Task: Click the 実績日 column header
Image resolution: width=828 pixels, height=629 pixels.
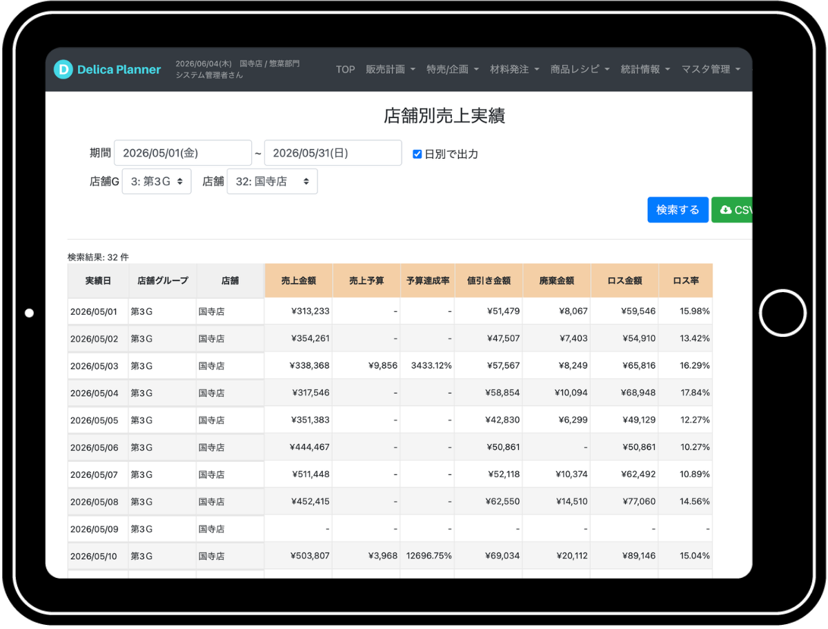Action: 97,281
